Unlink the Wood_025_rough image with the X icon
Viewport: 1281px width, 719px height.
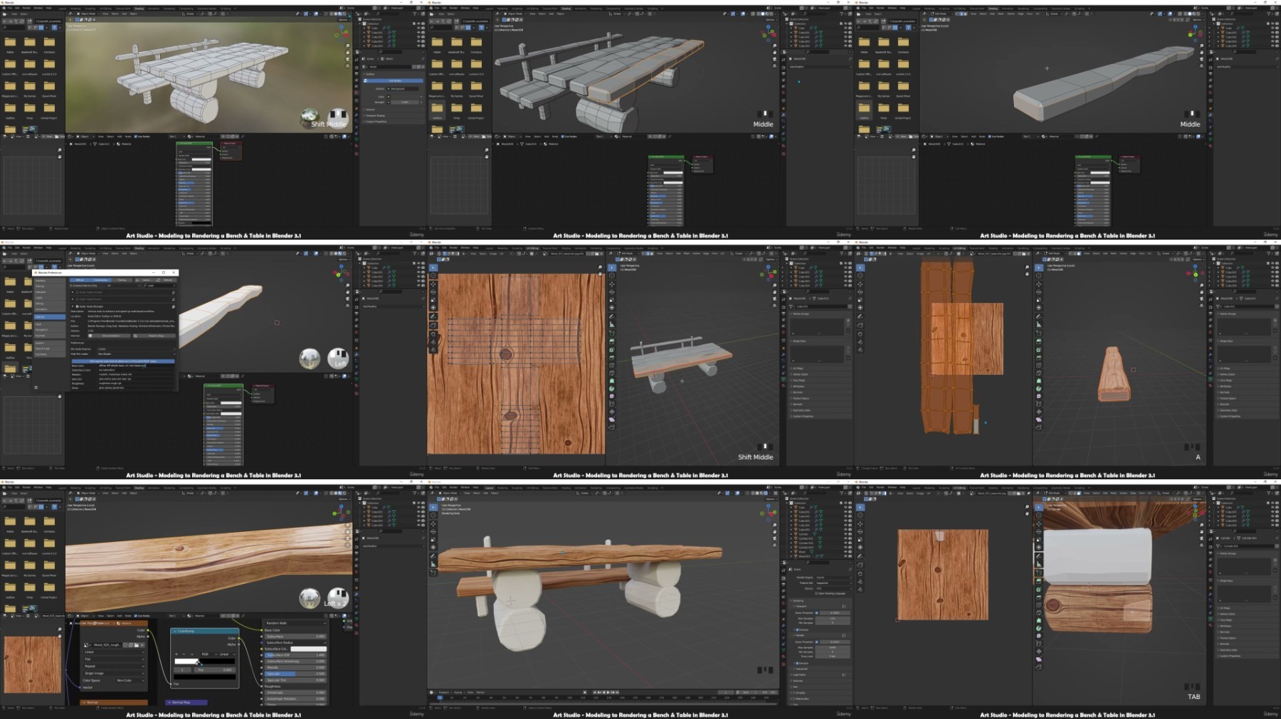click(x=142, y=645)
